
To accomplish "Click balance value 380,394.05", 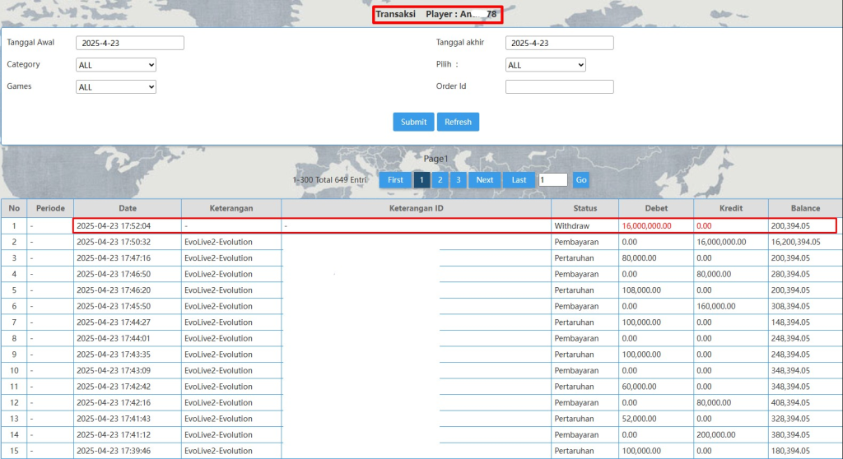I will [x=790, y=435].
